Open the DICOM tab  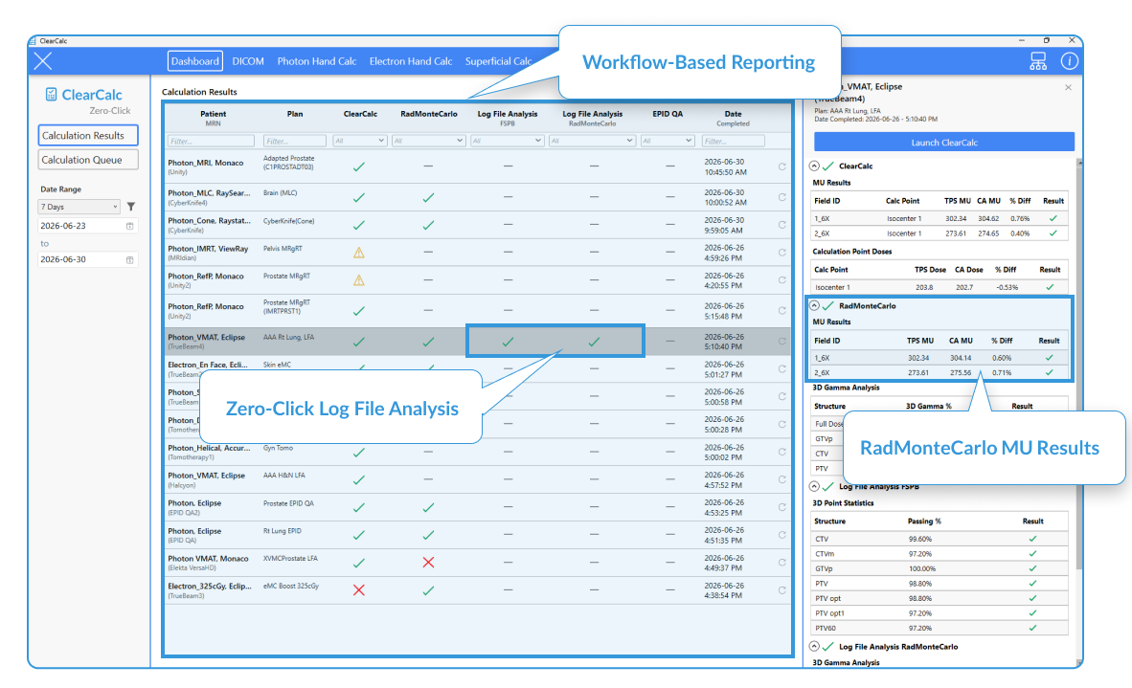point(248,61)
